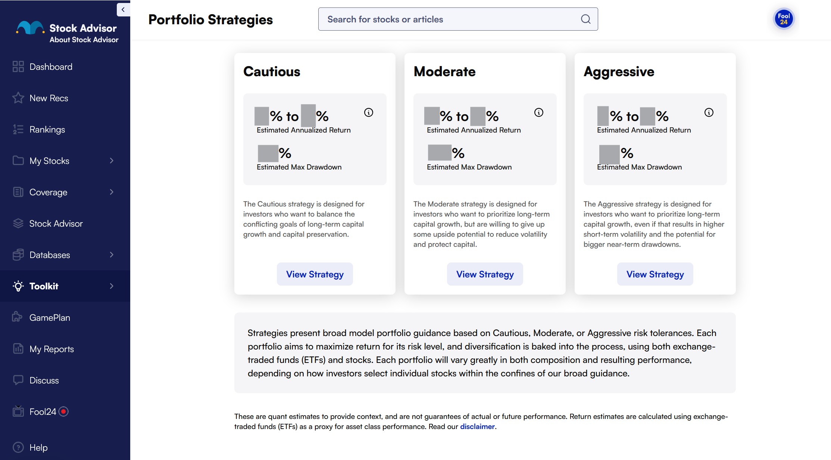Expand the Toolkit submenu chevron

coord(111,286)
